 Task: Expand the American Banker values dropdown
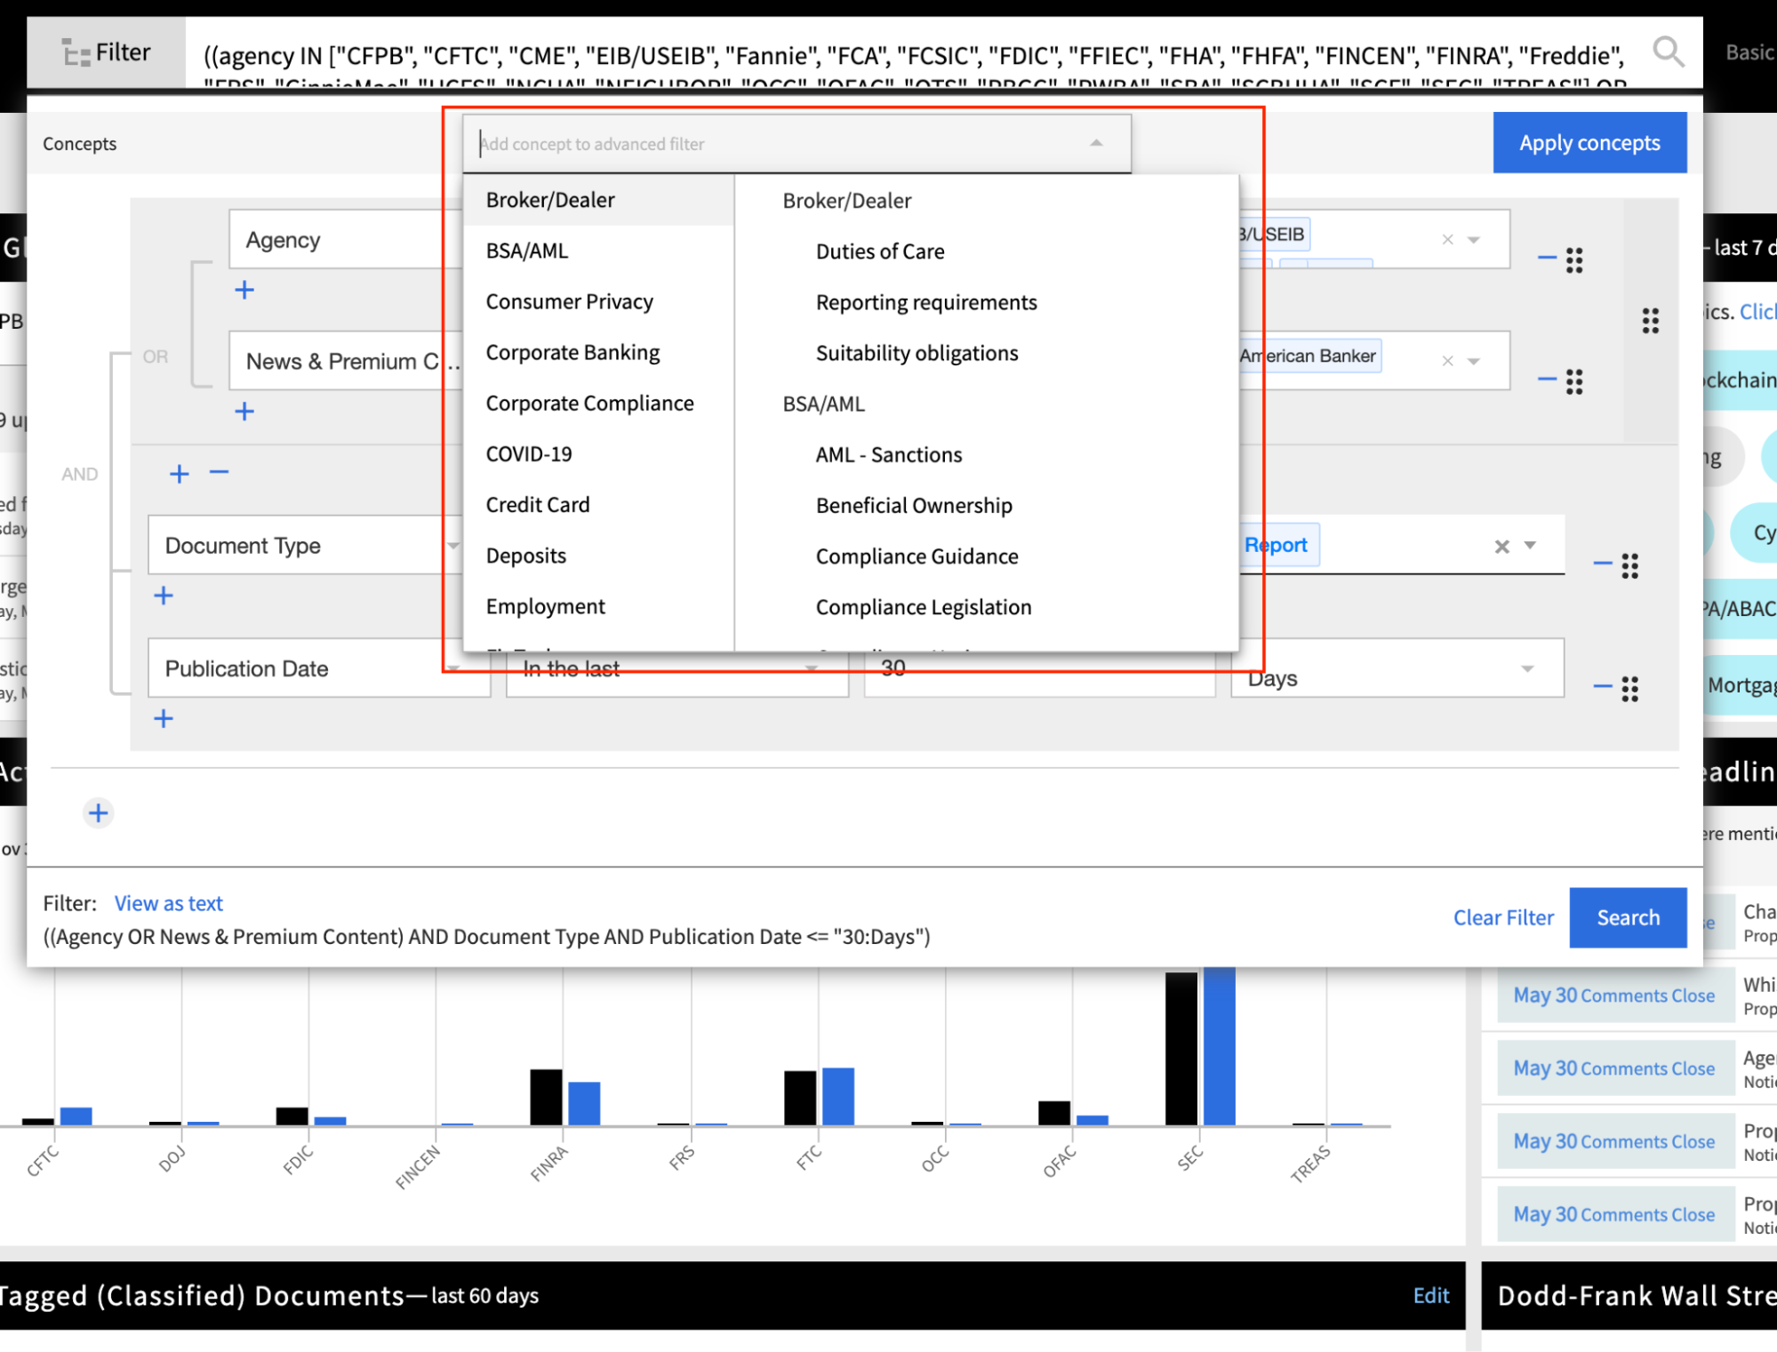pos(1474,362)
